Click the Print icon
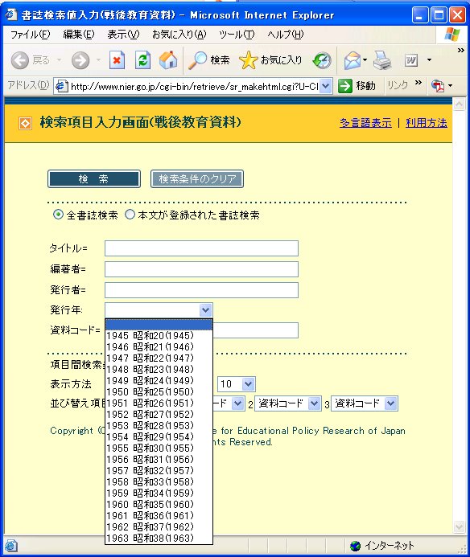470x557 pixels. 382,60
